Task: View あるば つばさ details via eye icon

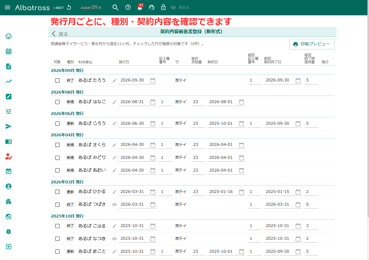Action: tap(114, 205)
